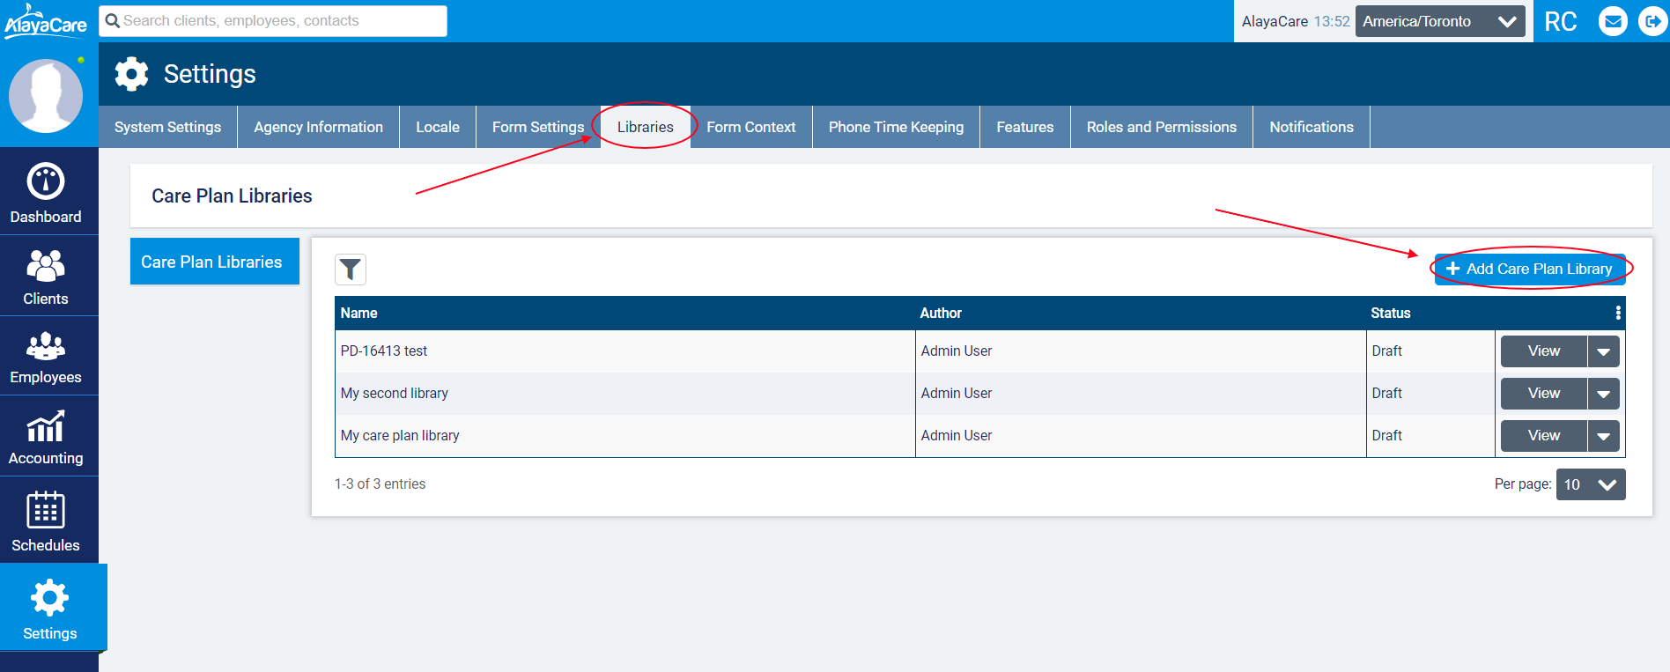Viewport: 1670px width, 672px height.
Task: Open Schedules calendar icon
Action: pyautogui.click(x=46, y=510)
